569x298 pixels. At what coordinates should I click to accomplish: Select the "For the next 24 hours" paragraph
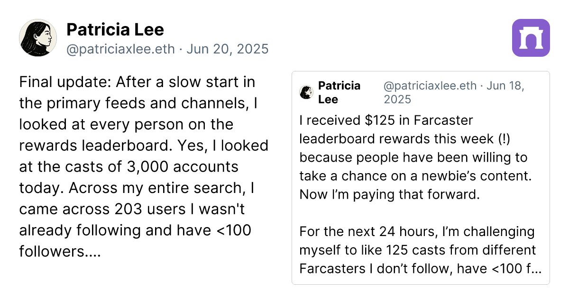417,232
